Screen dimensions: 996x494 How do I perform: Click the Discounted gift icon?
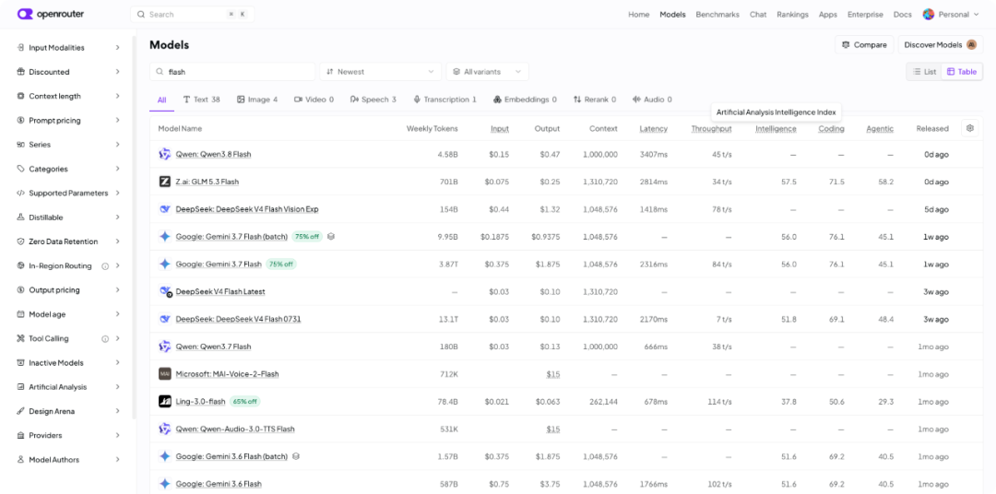click(21, 72)
